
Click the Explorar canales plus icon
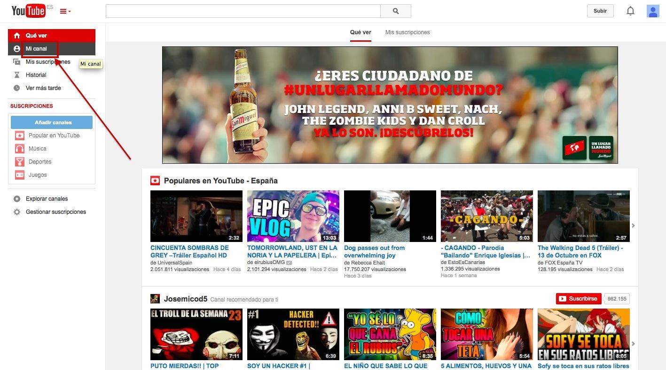point(17,199)
